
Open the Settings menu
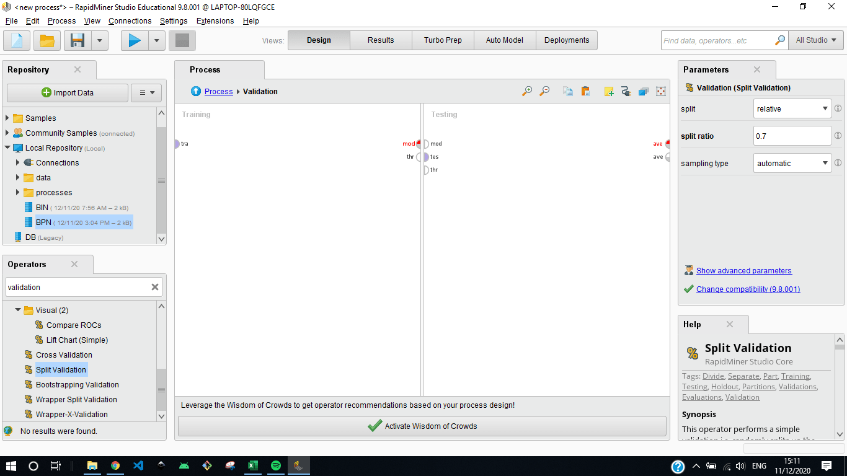[x=174, y=20]
